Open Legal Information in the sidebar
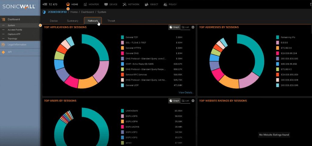Viewport: 312px width, 146px height. point(20,45)
